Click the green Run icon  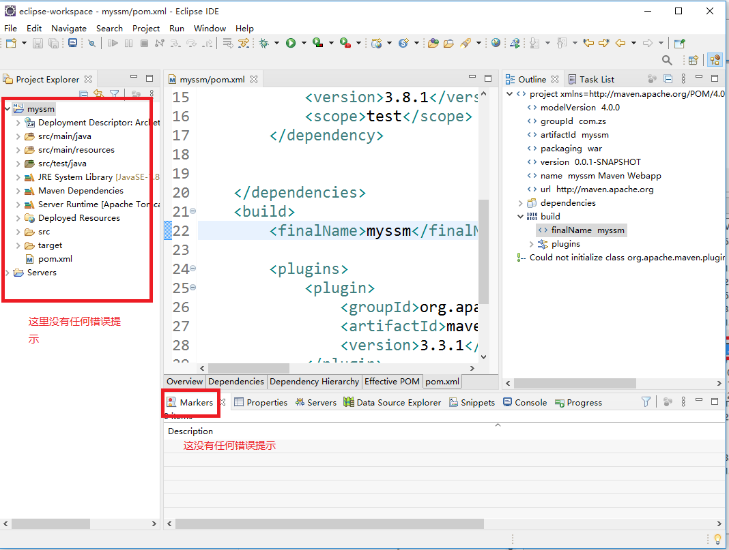pyautogui.click(x=291, y=43)
